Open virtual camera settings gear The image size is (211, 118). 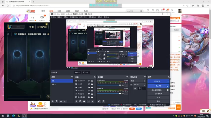pos(168,90)
